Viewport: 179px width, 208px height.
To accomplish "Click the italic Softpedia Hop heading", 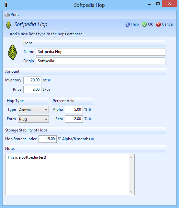I will tap(31, 25).
